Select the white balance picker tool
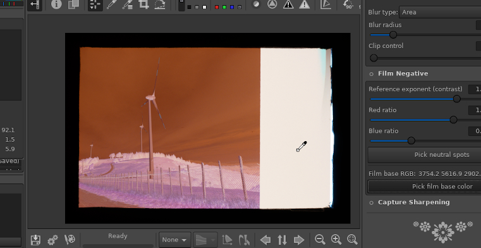Image resolution: width=481 pixels, height=248 pixels. click(x=111, y=4)
